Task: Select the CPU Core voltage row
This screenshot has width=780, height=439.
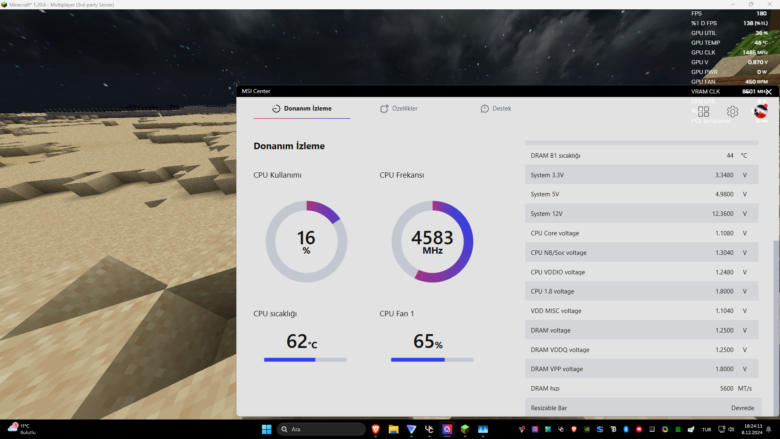Action: pyautogui.click(x=641, y=233)
